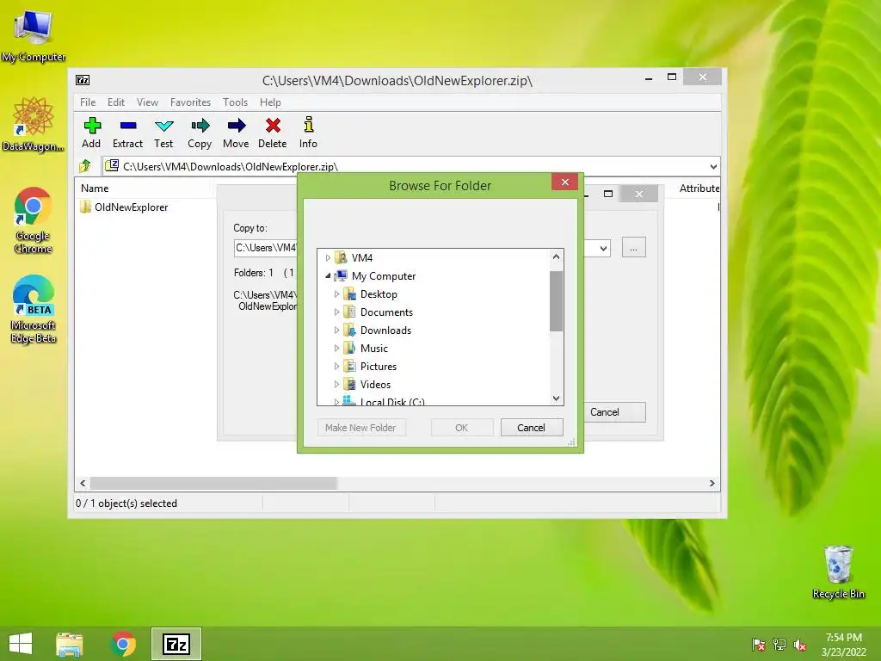Open the Copy to path dropdown
Image resolution: width=881 pixels, height=661 pixels.
coord(603,248)
